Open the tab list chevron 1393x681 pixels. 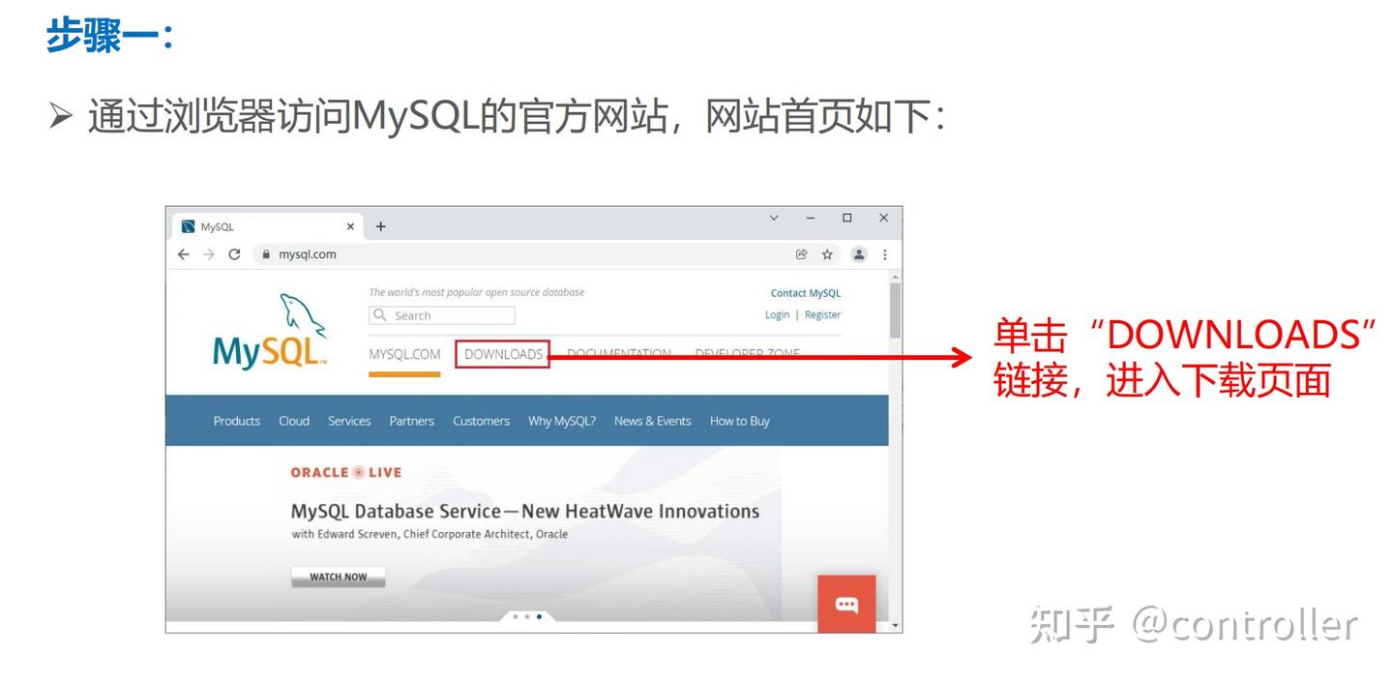[773, 218]
